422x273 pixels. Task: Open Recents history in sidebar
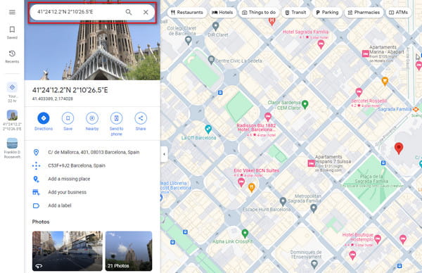[12, 56]
